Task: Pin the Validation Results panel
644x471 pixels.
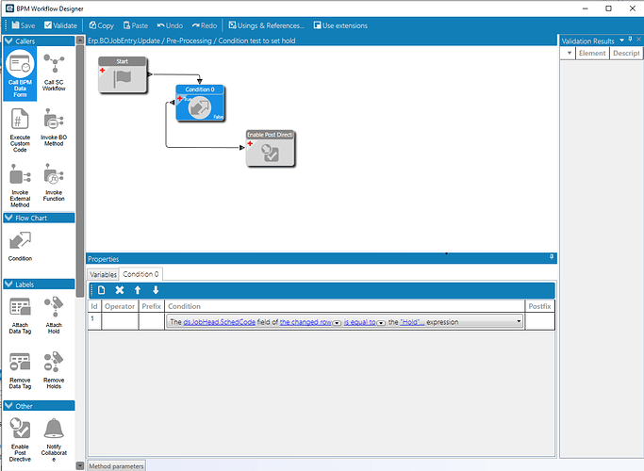Action: pos(630,40)
